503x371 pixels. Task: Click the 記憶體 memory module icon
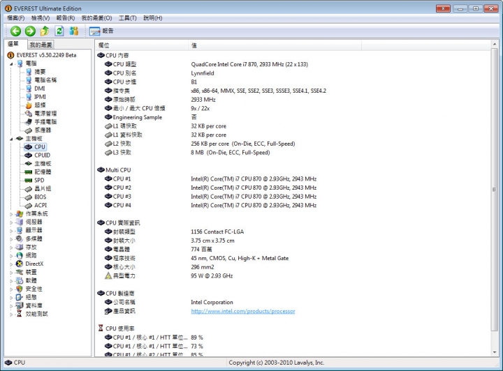[x=29, y=172]
